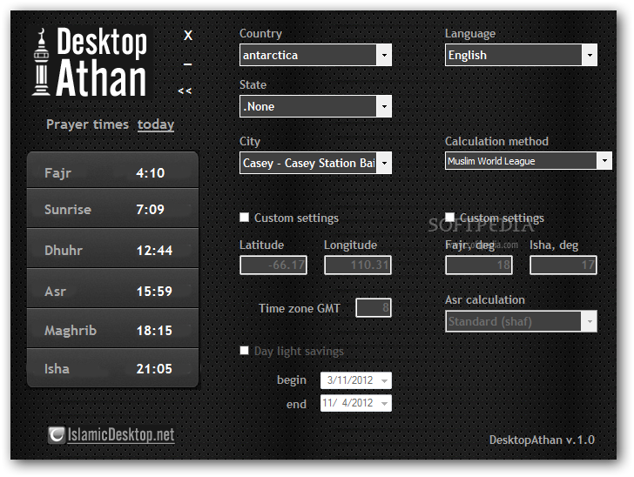Click the Desktop Athan minaret logo
634x477 pixels.
pyautogui.click(x=91, y=62)
